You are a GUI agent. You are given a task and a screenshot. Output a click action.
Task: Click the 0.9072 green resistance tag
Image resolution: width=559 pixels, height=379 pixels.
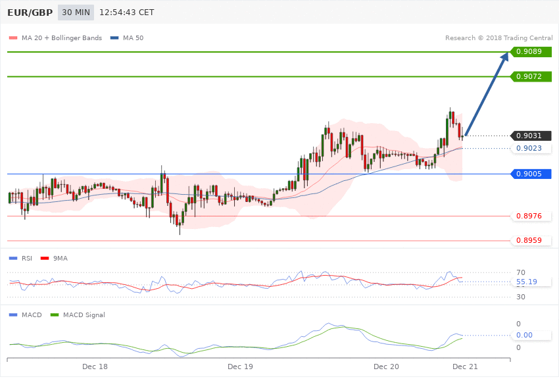[531, 76]
